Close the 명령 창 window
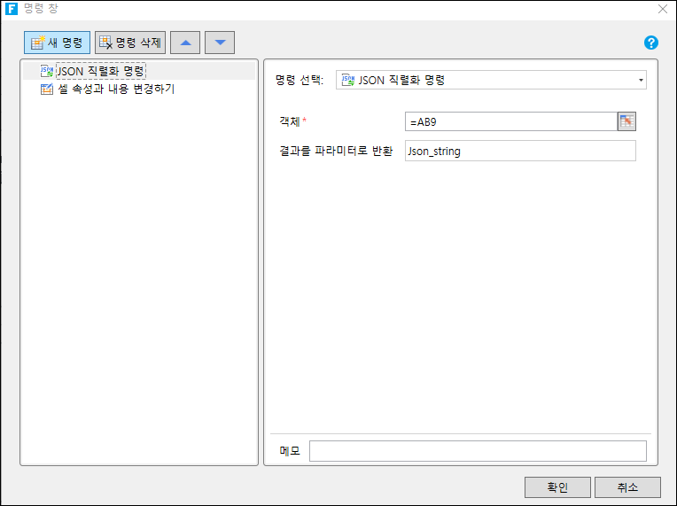 pyautogui.click(x=662, y=10)
